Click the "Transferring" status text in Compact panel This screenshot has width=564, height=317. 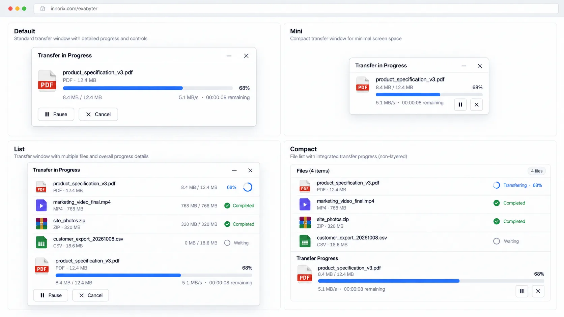515,185
